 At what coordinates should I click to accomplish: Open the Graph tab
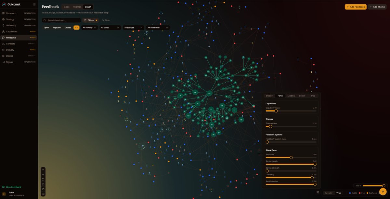(88, 7)
